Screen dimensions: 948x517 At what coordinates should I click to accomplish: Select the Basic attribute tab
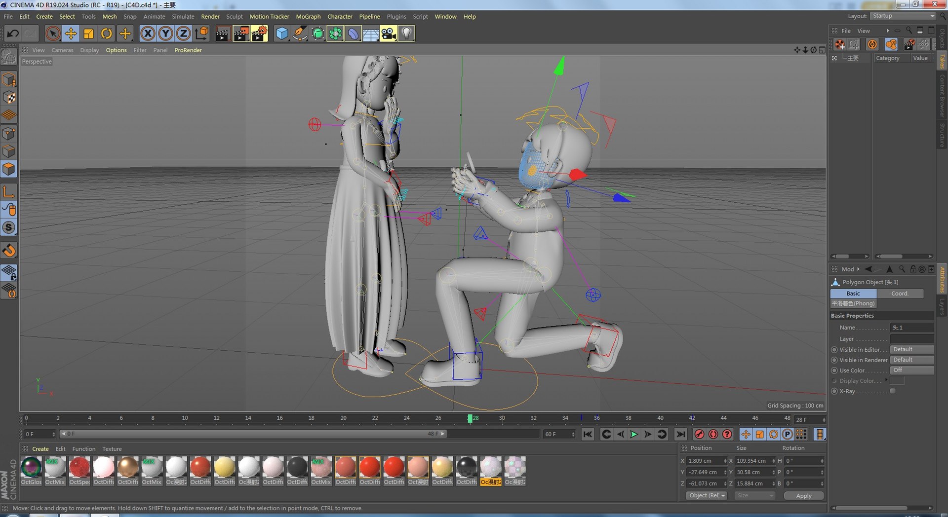pos(853,293)
